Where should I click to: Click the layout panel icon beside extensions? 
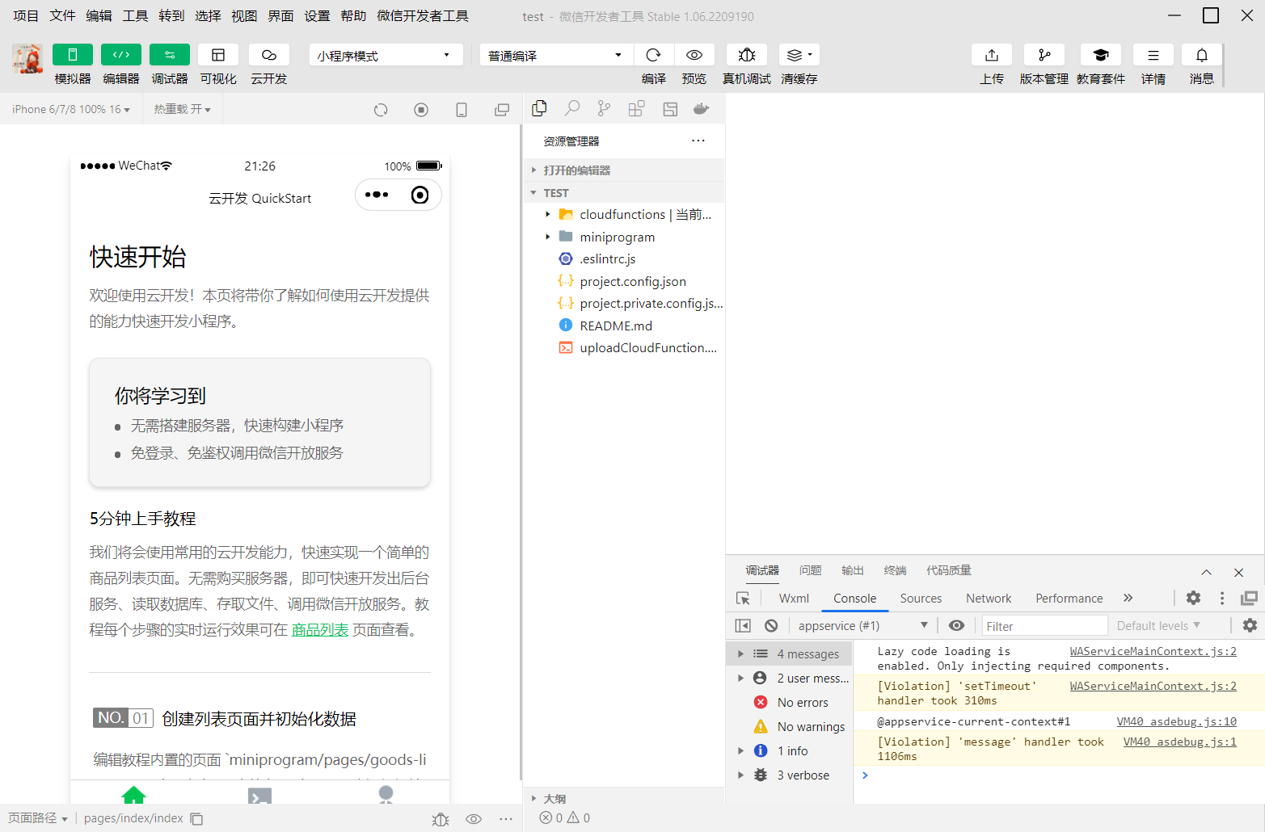tap(670, 109)
